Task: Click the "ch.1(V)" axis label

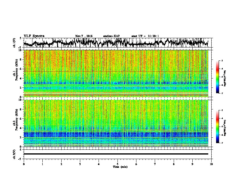Action: (14, 43)
